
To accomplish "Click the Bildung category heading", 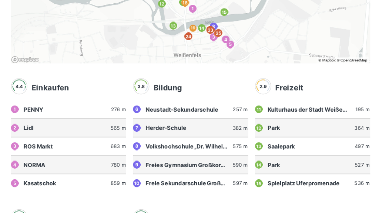I will (x=168, y=88).
